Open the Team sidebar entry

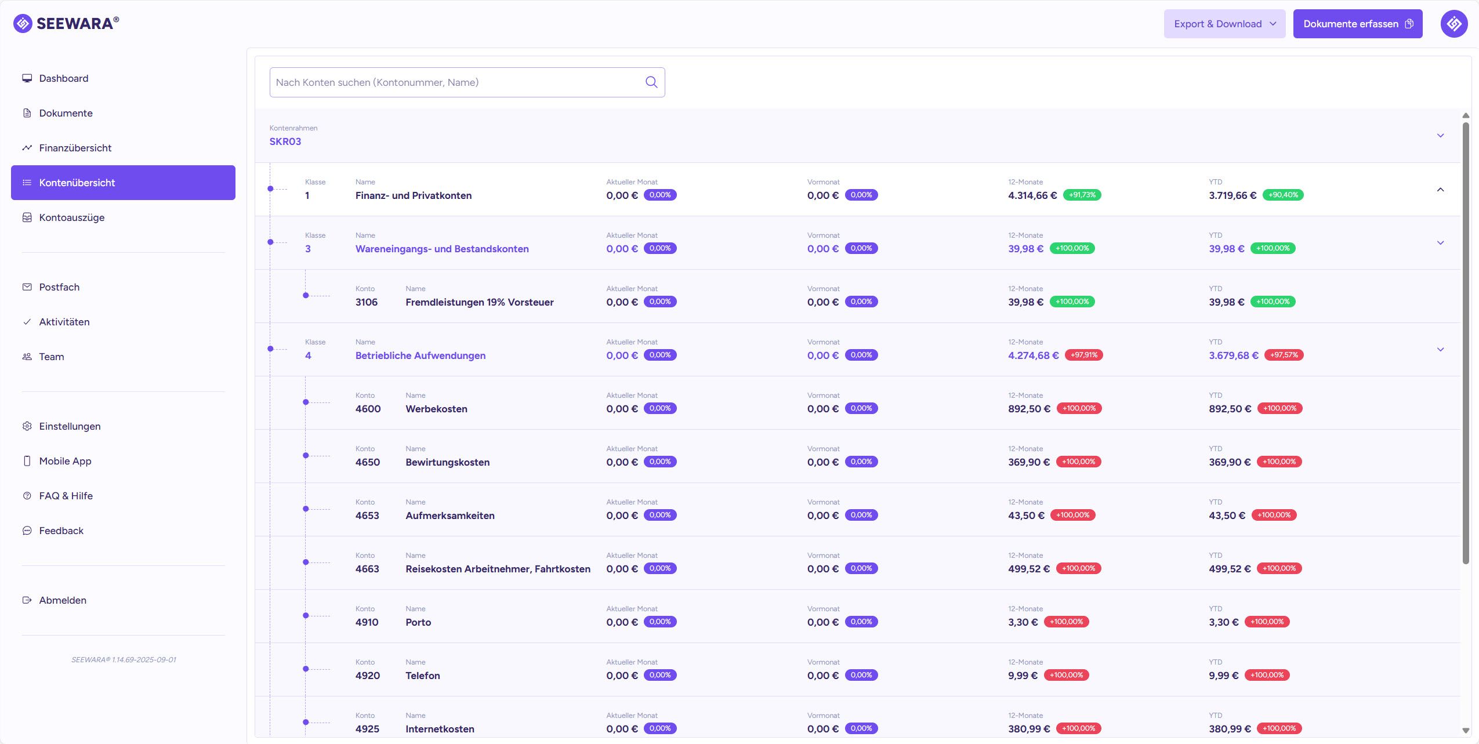pos(52,357)
